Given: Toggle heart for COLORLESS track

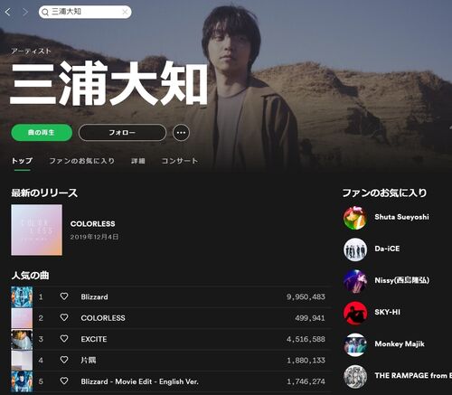Looking at the screenshot, I should tap(64, 317).
